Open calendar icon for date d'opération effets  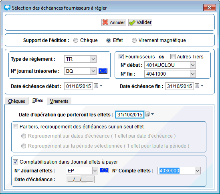pyautogui.click(x=147, y=114)
